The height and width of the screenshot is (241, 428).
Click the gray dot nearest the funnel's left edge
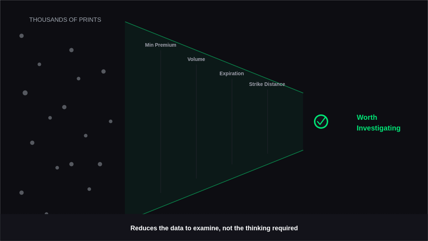pyautogui.click(x=110, y=121)
